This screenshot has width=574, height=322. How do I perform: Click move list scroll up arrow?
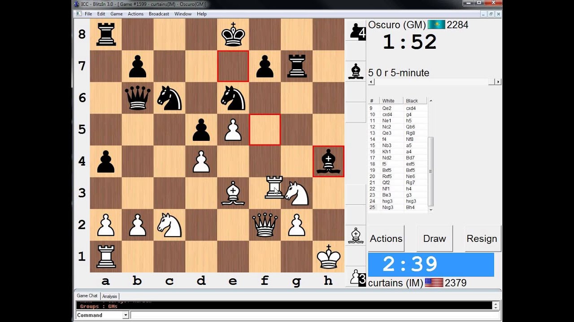[430, 101]
